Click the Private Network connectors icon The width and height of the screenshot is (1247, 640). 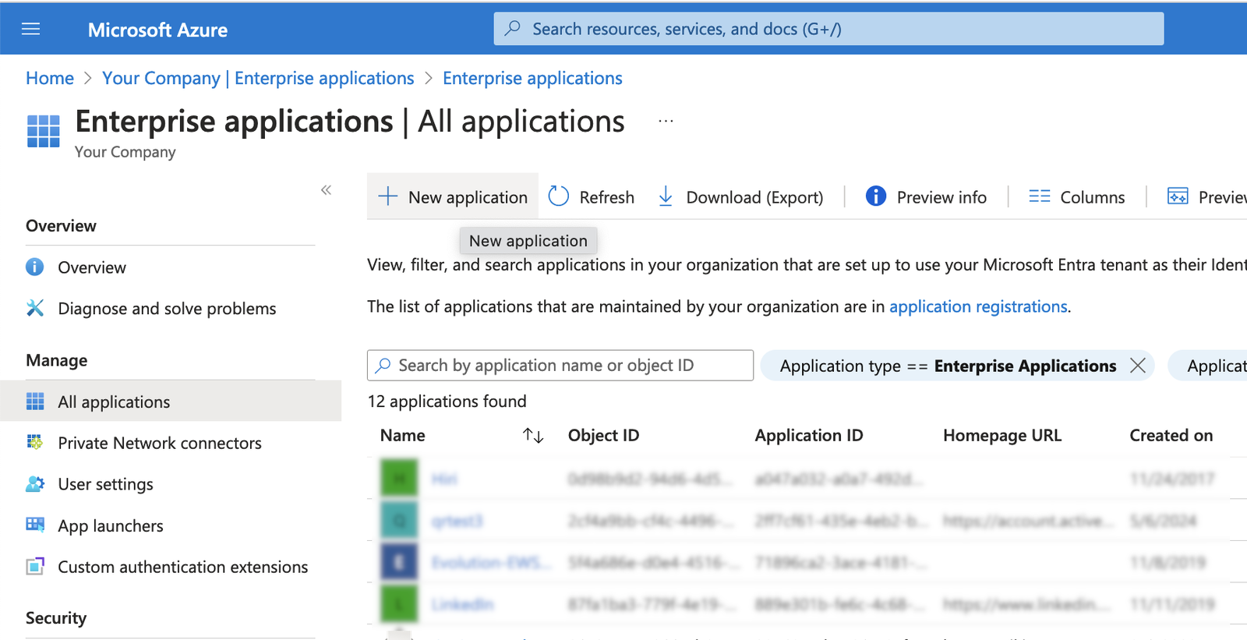tap(35, 443)
